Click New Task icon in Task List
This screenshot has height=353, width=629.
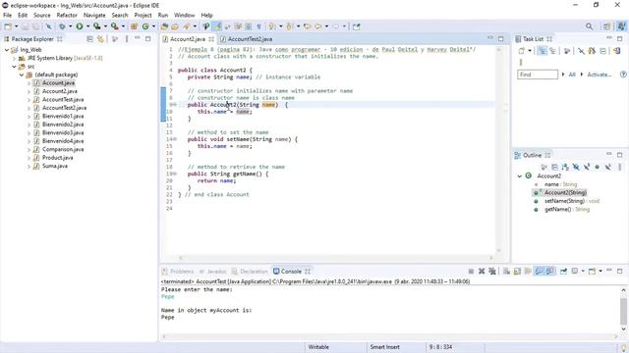point(522,51)
